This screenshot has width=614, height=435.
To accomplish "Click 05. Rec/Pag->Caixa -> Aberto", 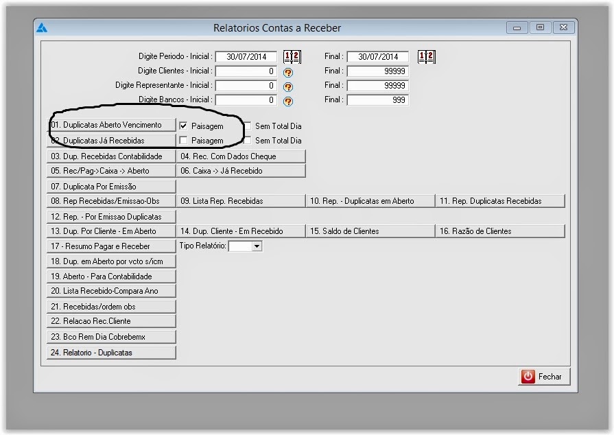I will tap(111, 171).
